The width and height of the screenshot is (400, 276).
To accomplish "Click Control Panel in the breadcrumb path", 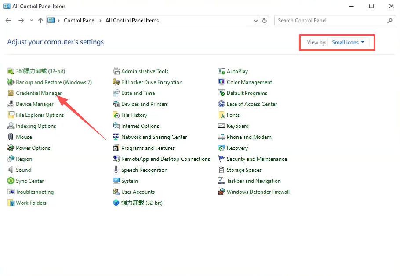I will coord(80,20).
